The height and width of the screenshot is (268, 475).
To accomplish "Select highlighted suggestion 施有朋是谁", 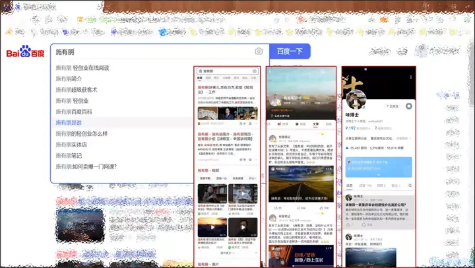I will 69,123.
